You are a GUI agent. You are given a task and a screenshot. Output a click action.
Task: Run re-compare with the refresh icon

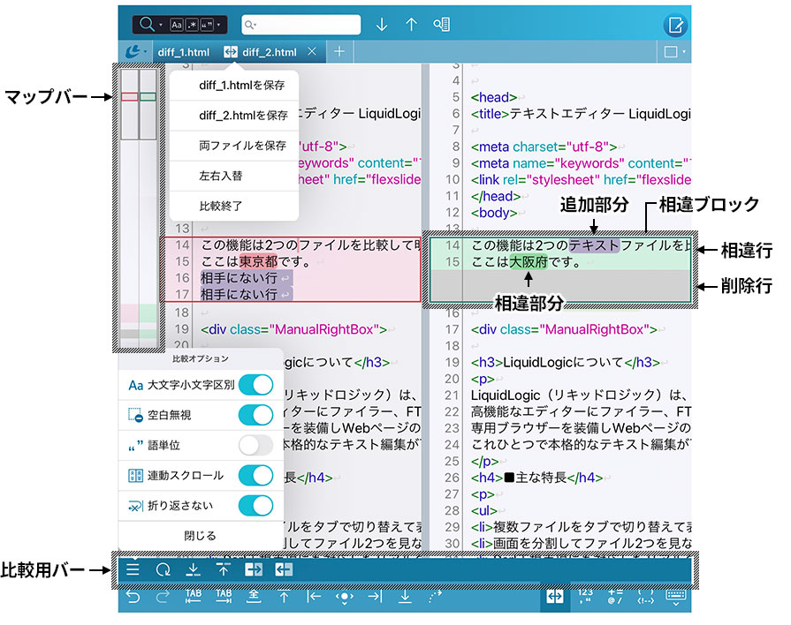[164, 569]
